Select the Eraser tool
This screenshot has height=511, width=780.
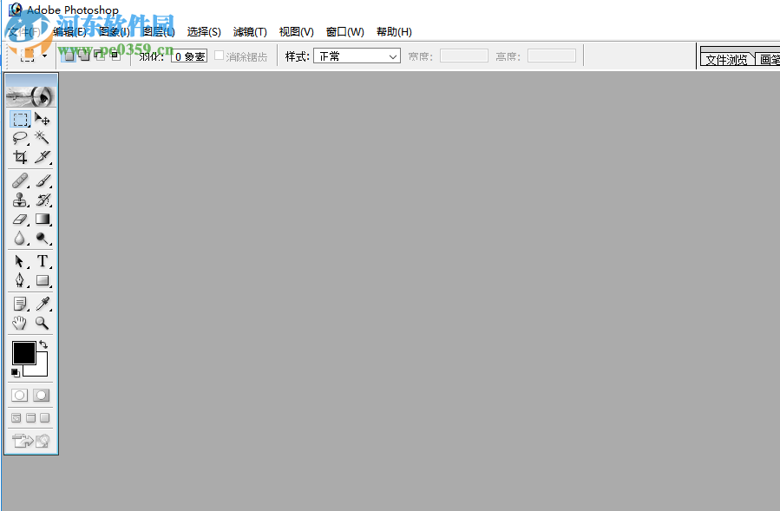click(19, 219)
